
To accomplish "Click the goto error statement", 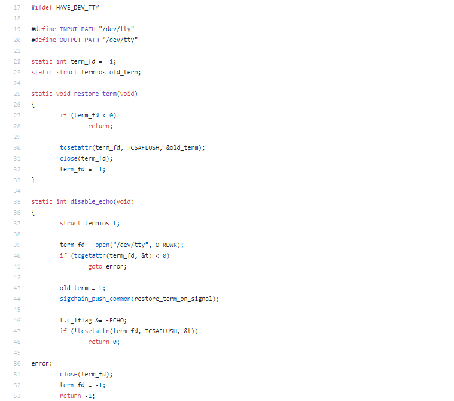I will 108,266.
